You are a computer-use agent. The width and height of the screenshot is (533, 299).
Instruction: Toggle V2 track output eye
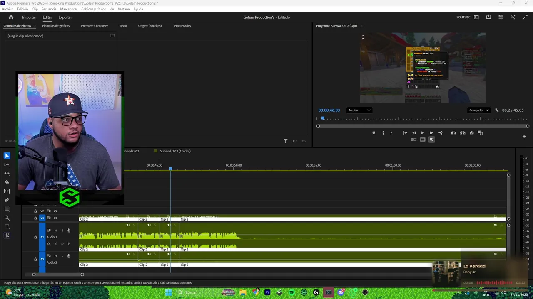55,211
